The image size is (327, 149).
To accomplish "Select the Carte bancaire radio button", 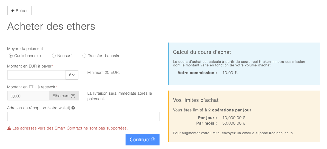I will coord(11,56).
